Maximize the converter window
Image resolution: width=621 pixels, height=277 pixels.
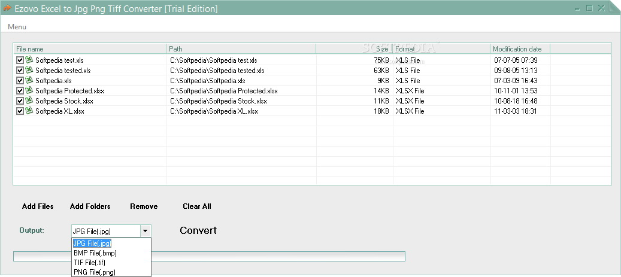click(589, 8)
